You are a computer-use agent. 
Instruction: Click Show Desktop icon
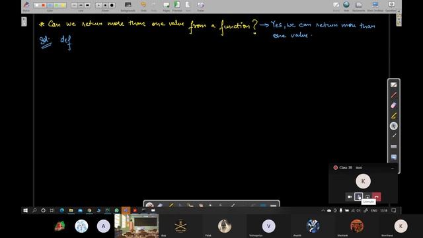(375, 6)
